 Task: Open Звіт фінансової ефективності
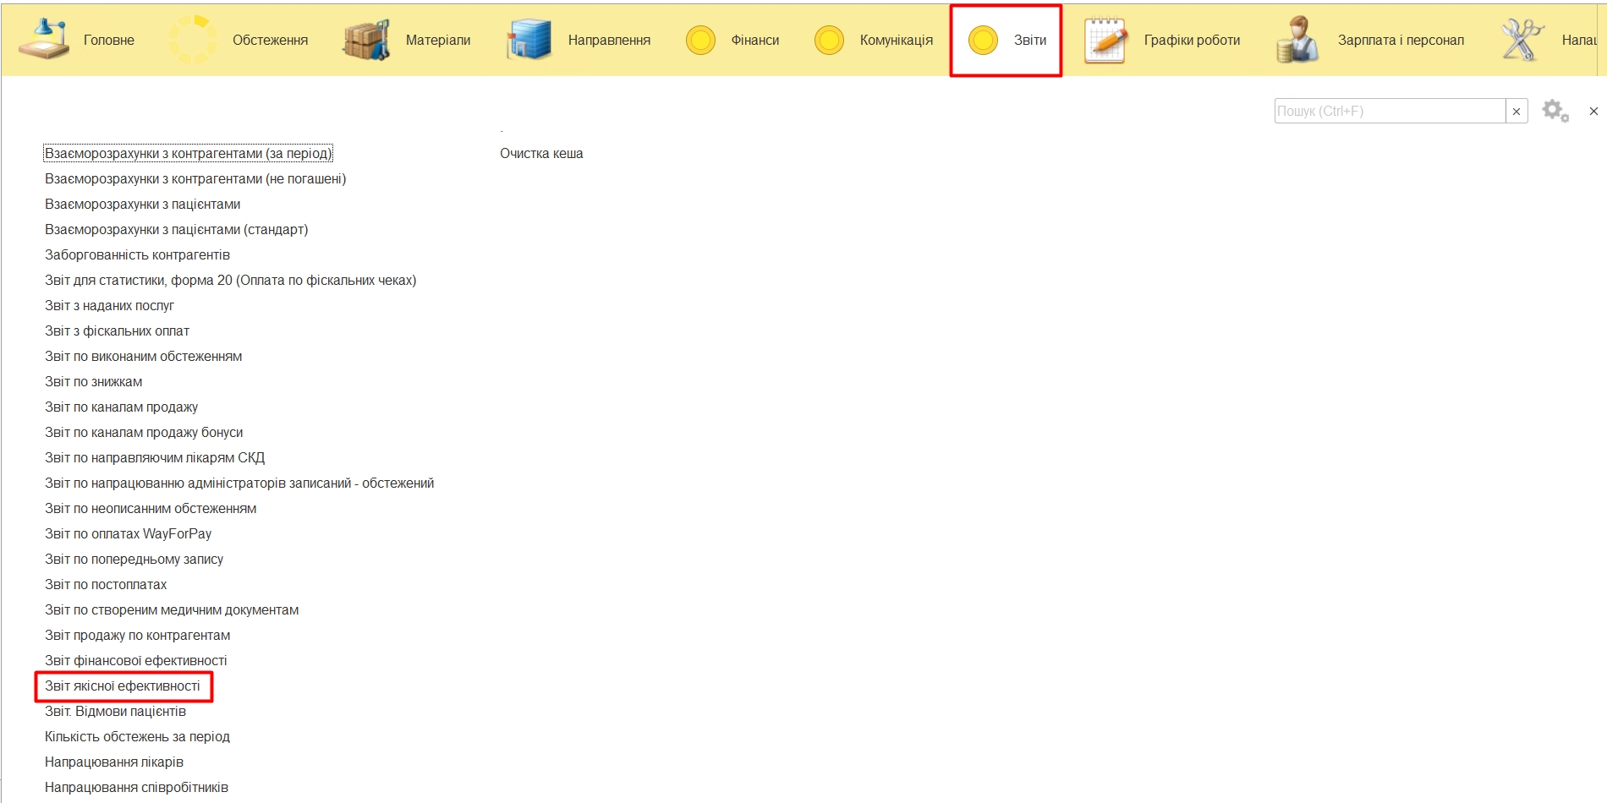pos(135,661)
